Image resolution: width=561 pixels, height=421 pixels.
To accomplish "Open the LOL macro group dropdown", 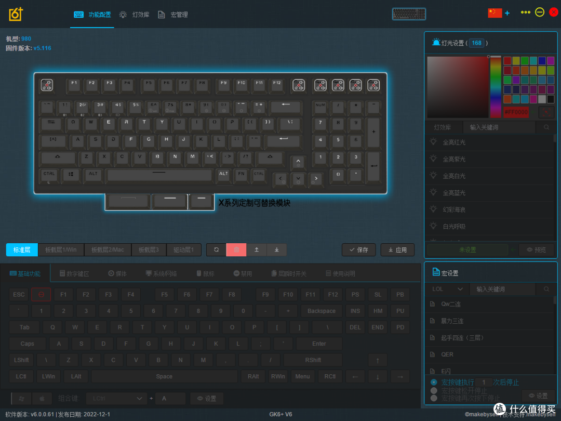I will point(447,289).
